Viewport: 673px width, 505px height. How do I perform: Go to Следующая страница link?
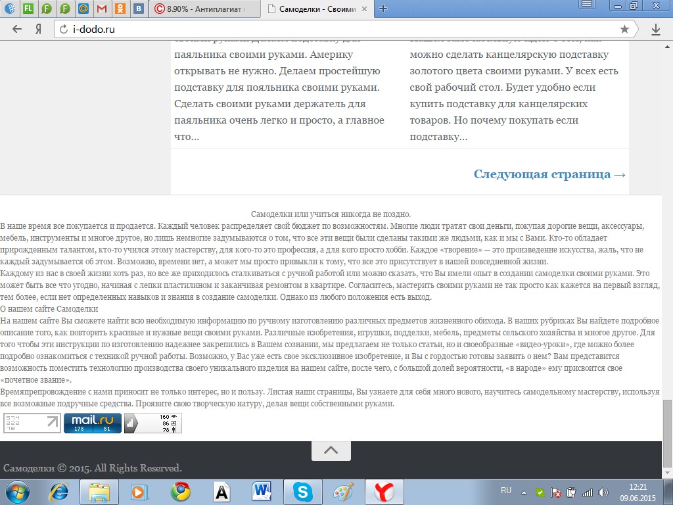point(549,174)
